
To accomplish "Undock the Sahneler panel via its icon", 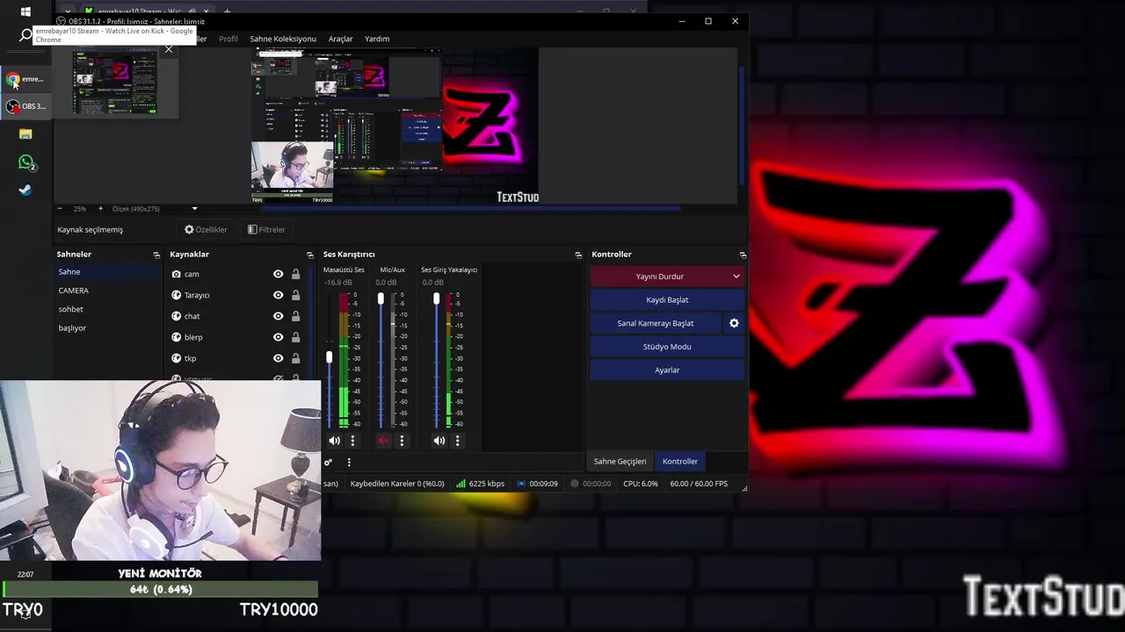I will pos(156,255).
